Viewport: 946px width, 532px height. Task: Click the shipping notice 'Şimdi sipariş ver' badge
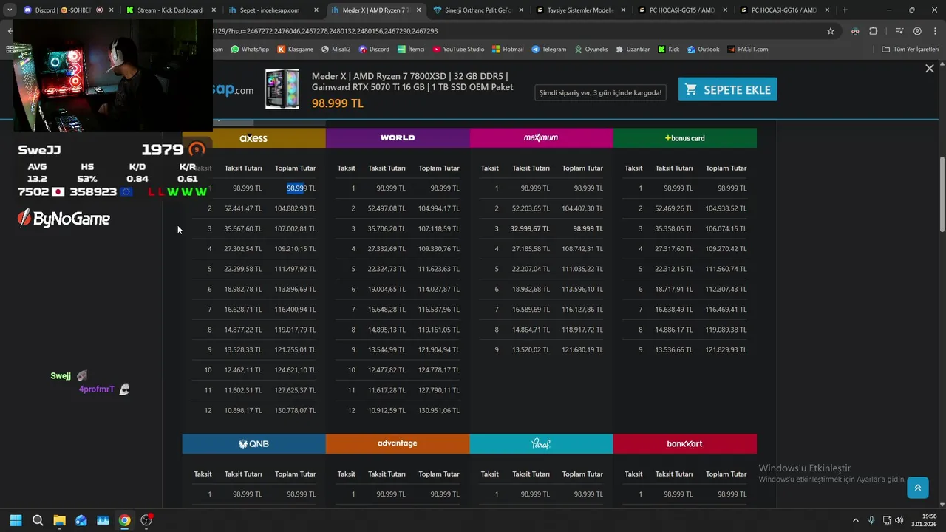pyautogui.click(x=600, y=92)
